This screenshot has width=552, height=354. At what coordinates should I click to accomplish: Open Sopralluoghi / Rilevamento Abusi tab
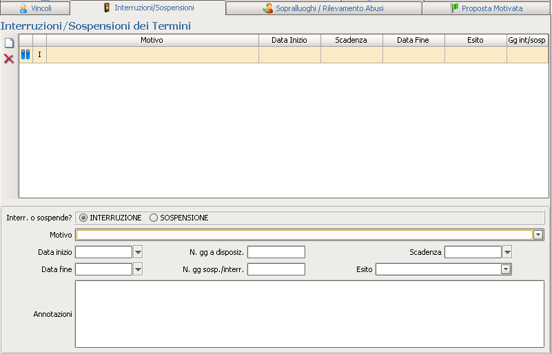pos(324,8)
